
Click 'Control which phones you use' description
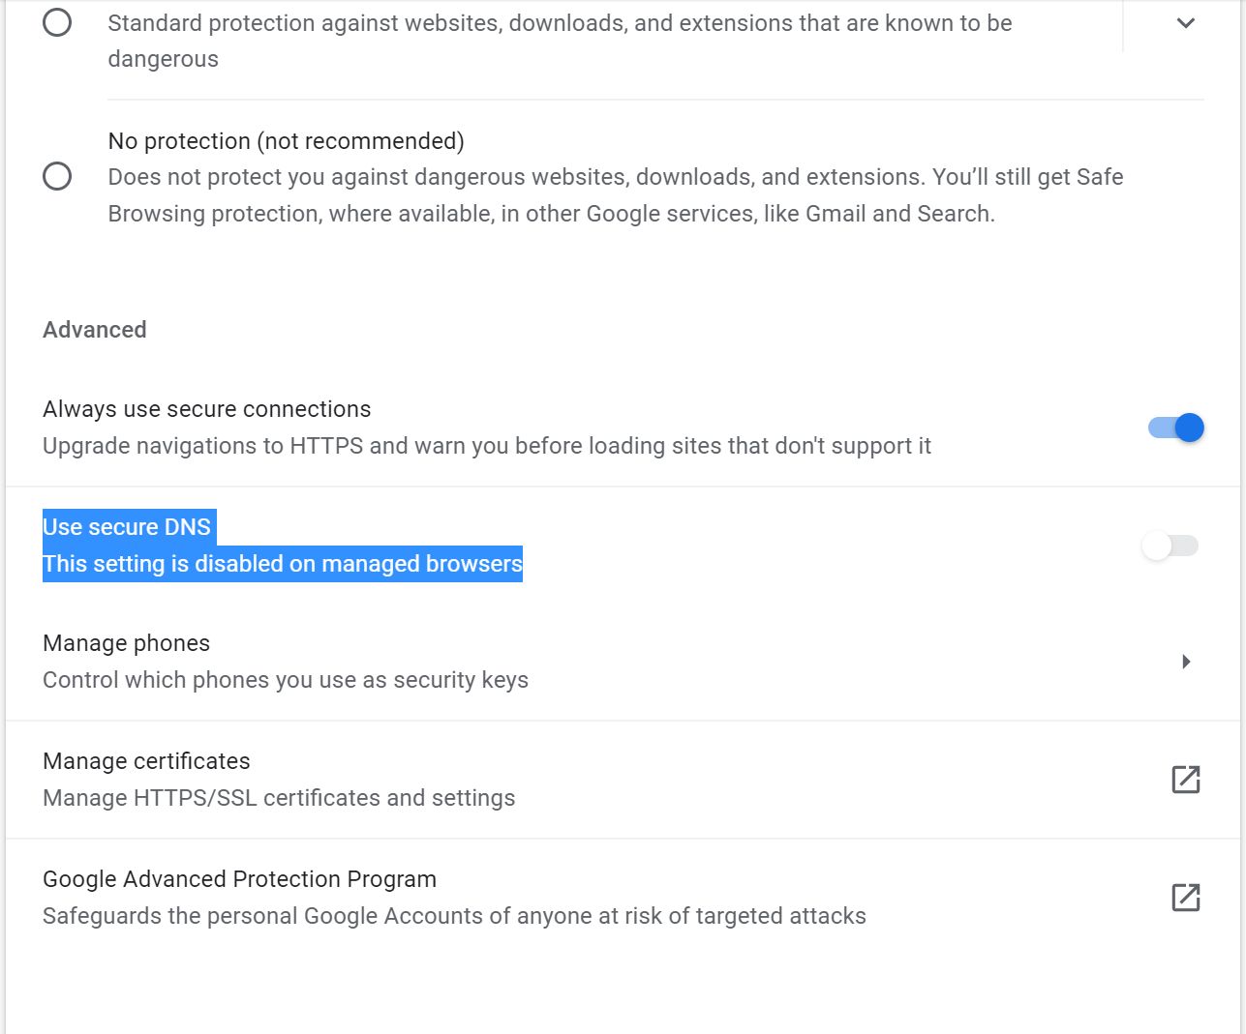286,680
